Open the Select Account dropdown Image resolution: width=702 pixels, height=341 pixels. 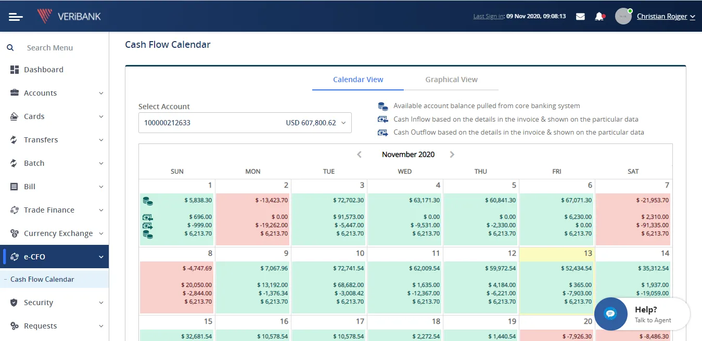coord(245,123)
